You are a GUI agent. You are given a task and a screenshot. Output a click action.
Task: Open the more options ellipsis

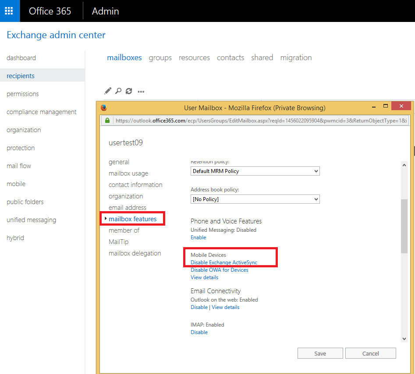pos(141,92)
